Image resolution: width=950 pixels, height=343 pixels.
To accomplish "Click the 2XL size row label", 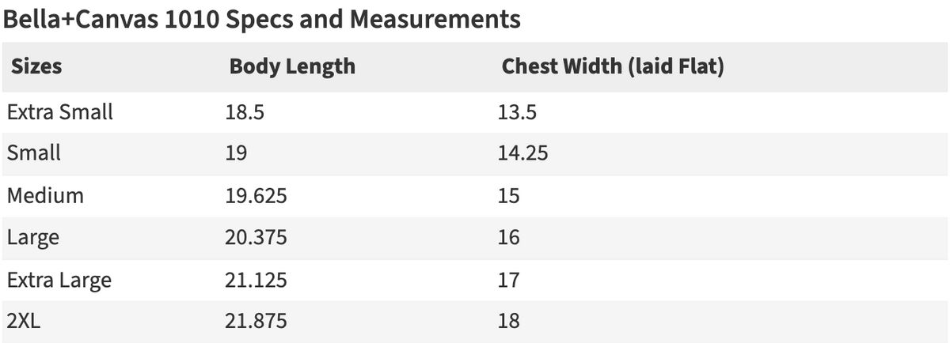I will [24, 322].
